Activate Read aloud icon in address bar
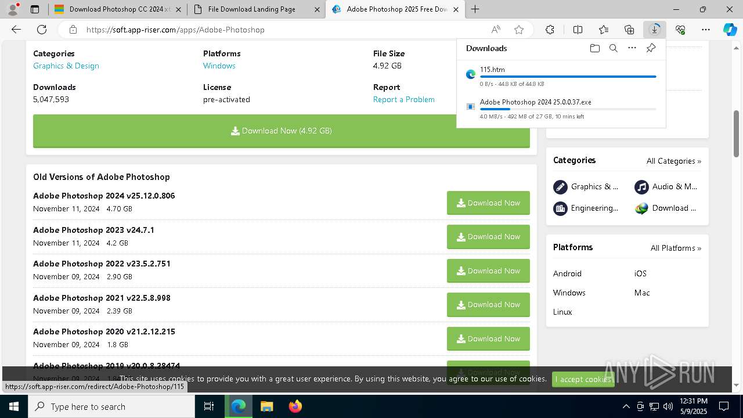This screenshot has width=743, height=418. [x=496, y=30]
